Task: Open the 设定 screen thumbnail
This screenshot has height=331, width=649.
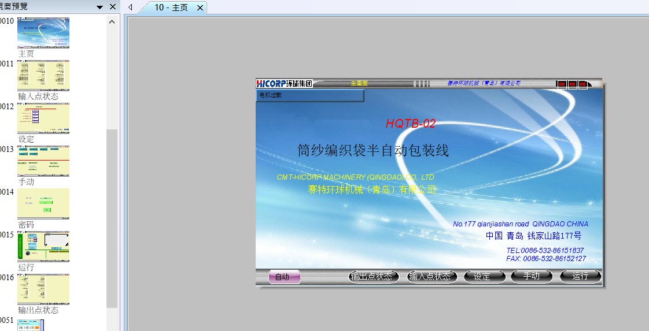Action: pyautogui.click(x=43, y=118)
